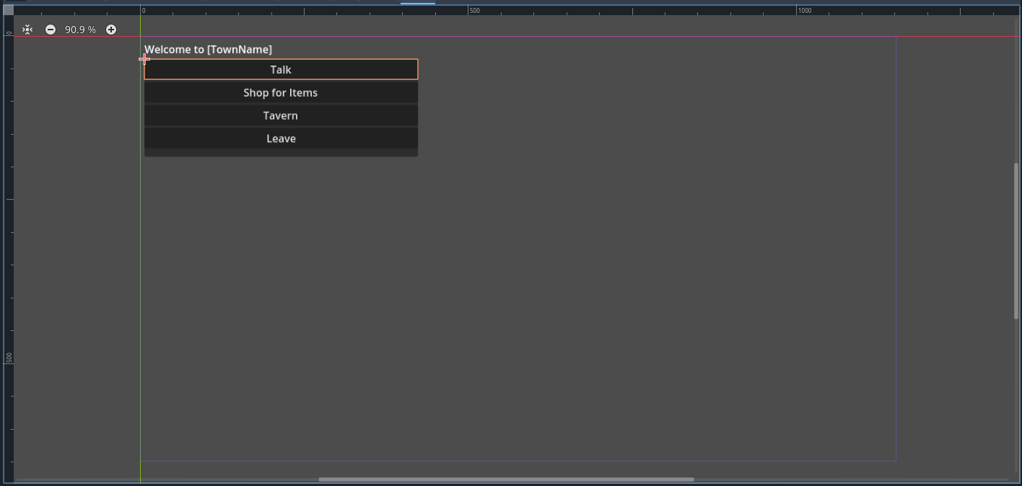Image resolution: width=1022 pixels, height=486 pixels.
Task: Click the Tavern button
Action: (x=281, y=115)
